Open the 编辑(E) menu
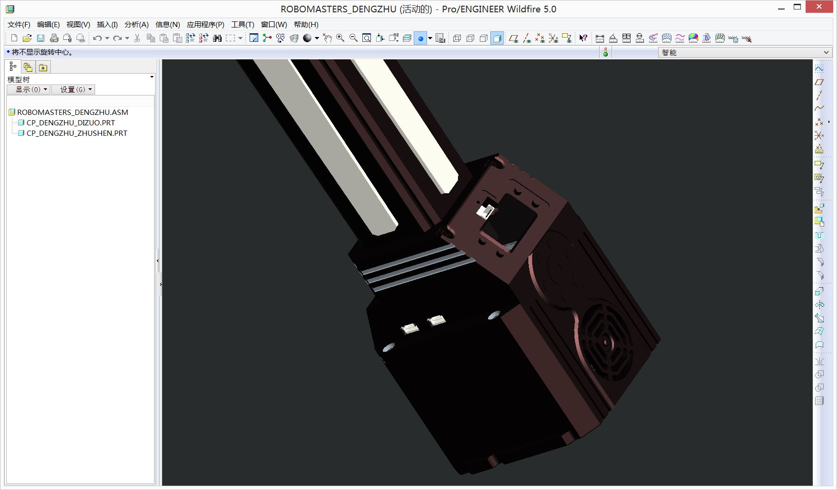The width and height of the screenshot is (837, 490). [49, 25]
